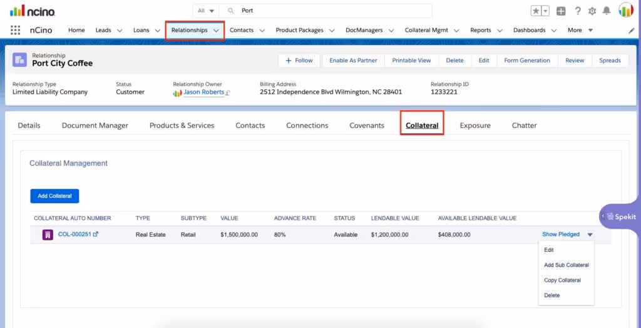Expand the Collateral Mgmt nav chevron
The height and width of the screenshot is (328, 641).
[x=456, y=30]
